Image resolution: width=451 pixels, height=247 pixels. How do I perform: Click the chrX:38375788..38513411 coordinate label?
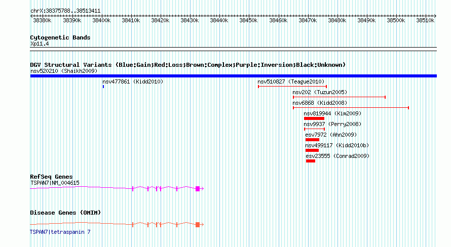[65, 11]
